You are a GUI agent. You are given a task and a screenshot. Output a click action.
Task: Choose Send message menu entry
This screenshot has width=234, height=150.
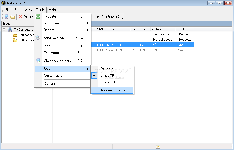coord(63,38)
